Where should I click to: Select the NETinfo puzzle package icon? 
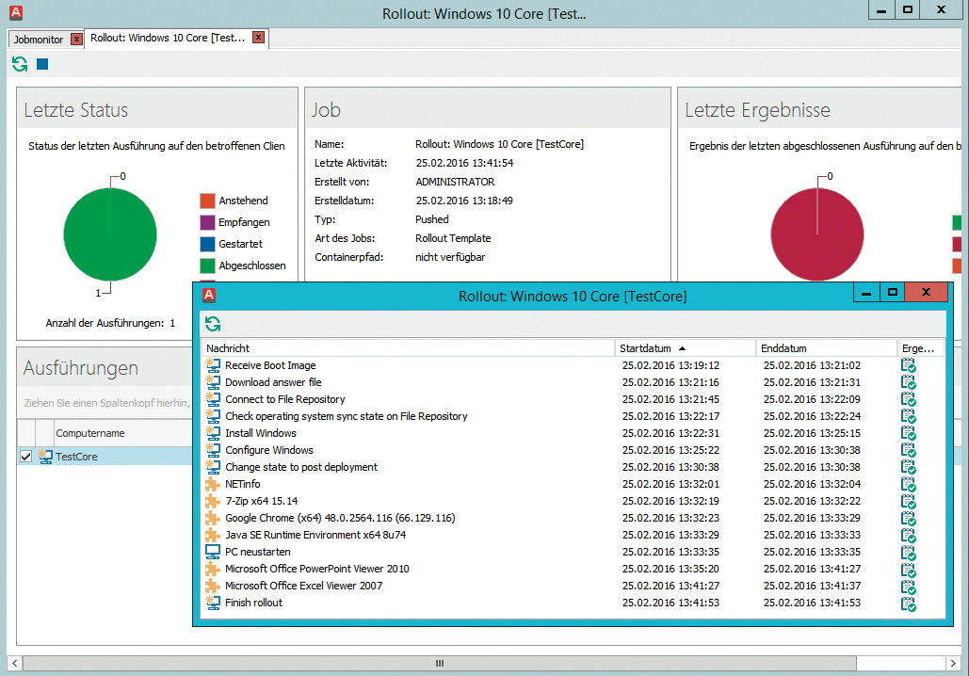(x=213, y=484)
